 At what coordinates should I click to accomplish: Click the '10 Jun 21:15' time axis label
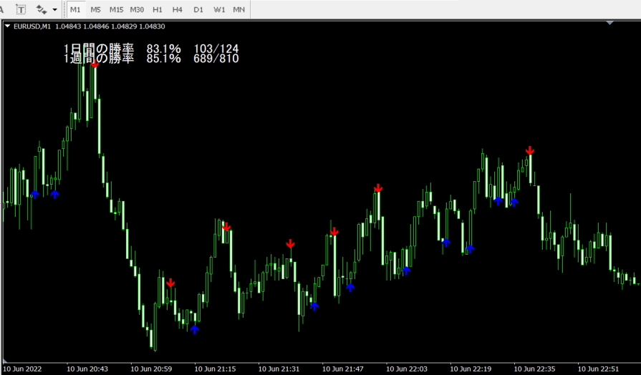215,369
